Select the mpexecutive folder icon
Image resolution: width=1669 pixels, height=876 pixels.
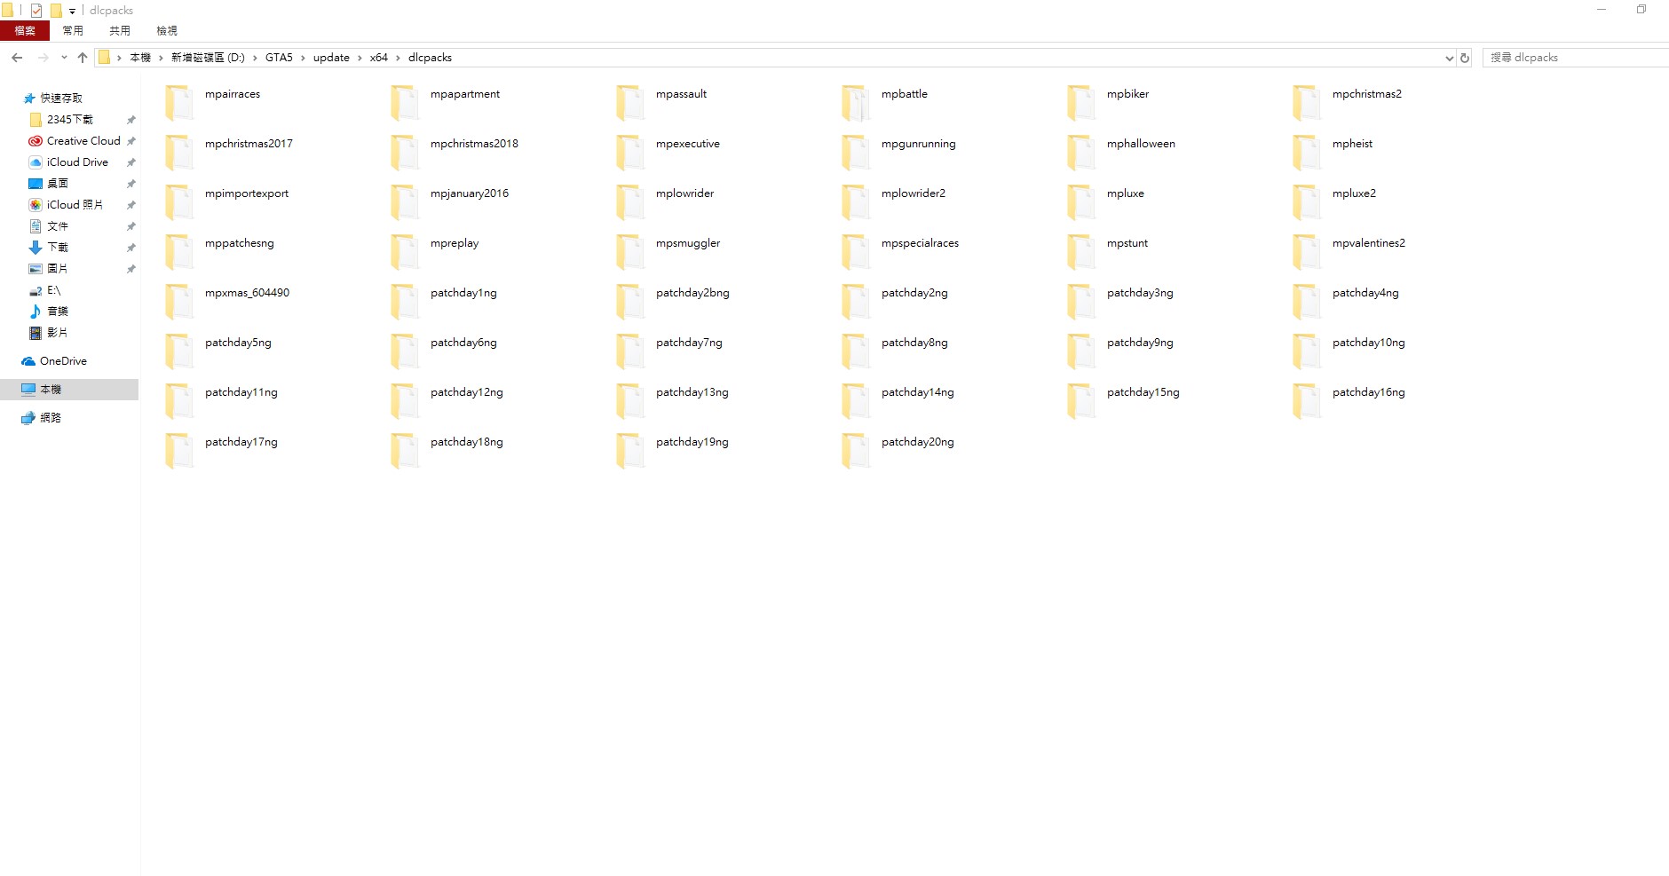(x=630, y=153)
